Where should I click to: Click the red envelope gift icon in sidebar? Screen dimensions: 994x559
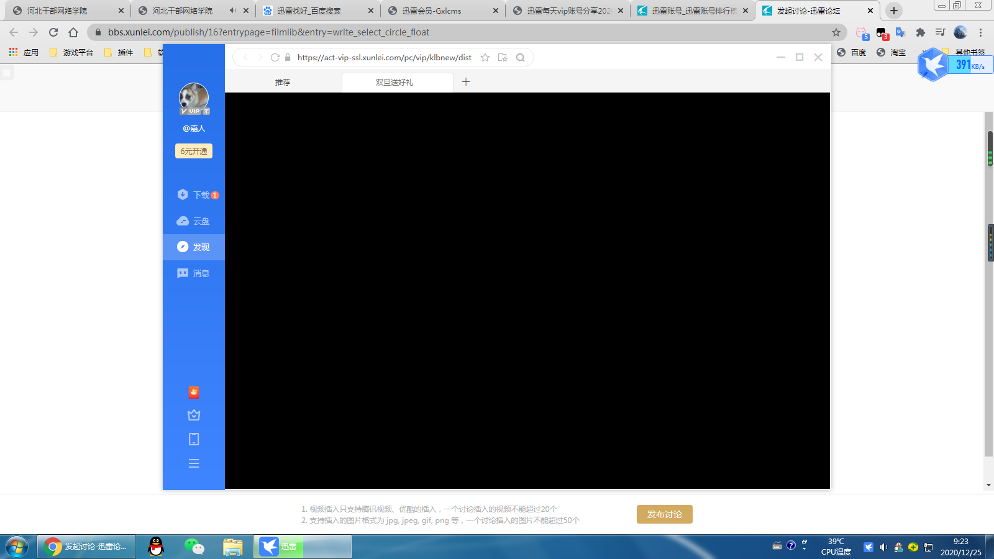pyautogui.click(x=194, y=393)
